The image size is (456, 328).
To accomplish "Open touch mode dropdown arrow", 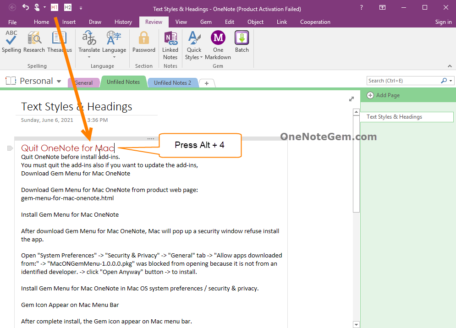I will tap(45, 7).
